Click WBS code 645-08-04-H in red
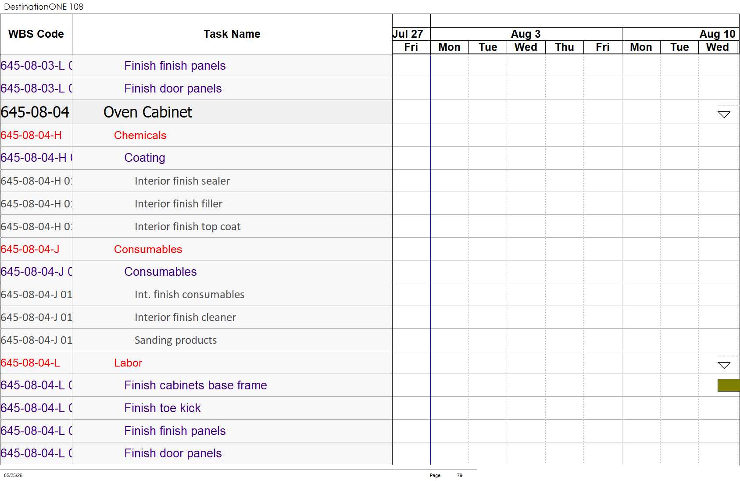Image resolution: width=740 pixels, height=481 pixels. pyautogui.click(x=31, y=135)
